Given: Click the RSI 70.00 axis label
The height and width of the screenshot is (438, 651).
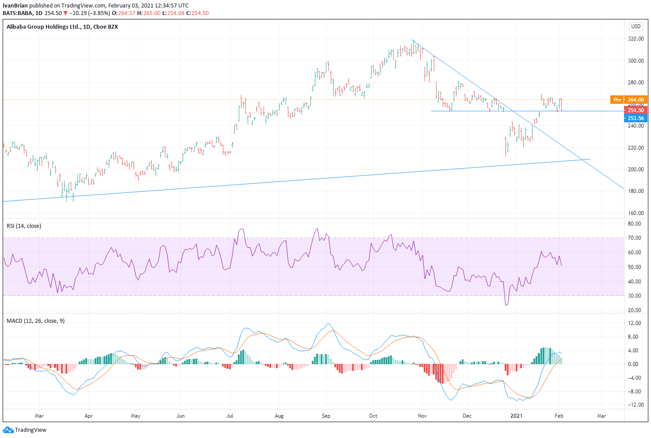Looking at the screenshot, I should pos(634,238).
